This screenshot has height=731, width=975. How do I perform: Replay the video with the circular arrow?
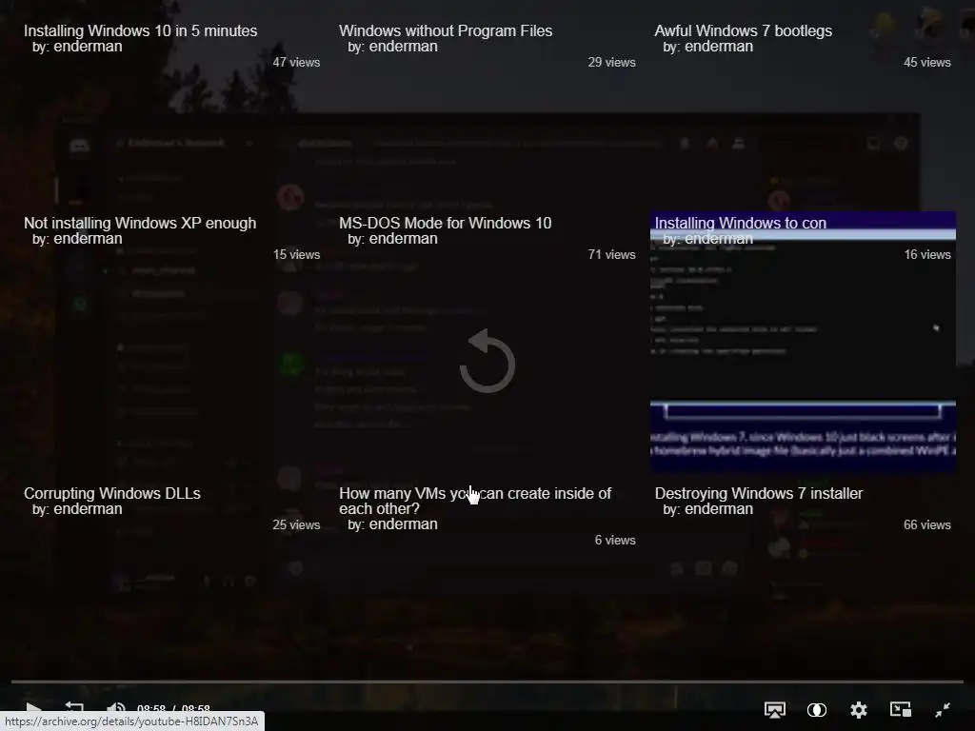point(487,362)
